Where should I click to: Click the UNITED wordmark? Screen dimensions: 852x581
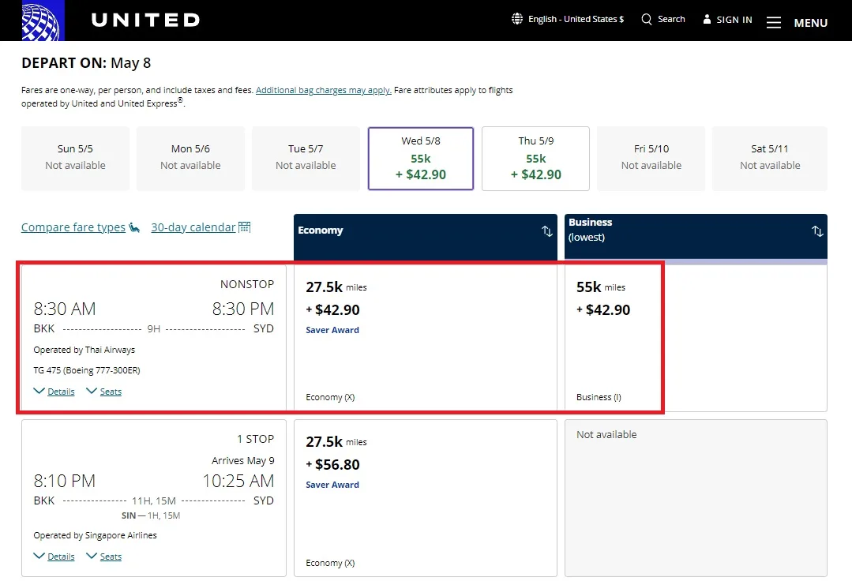pos(145,20)
